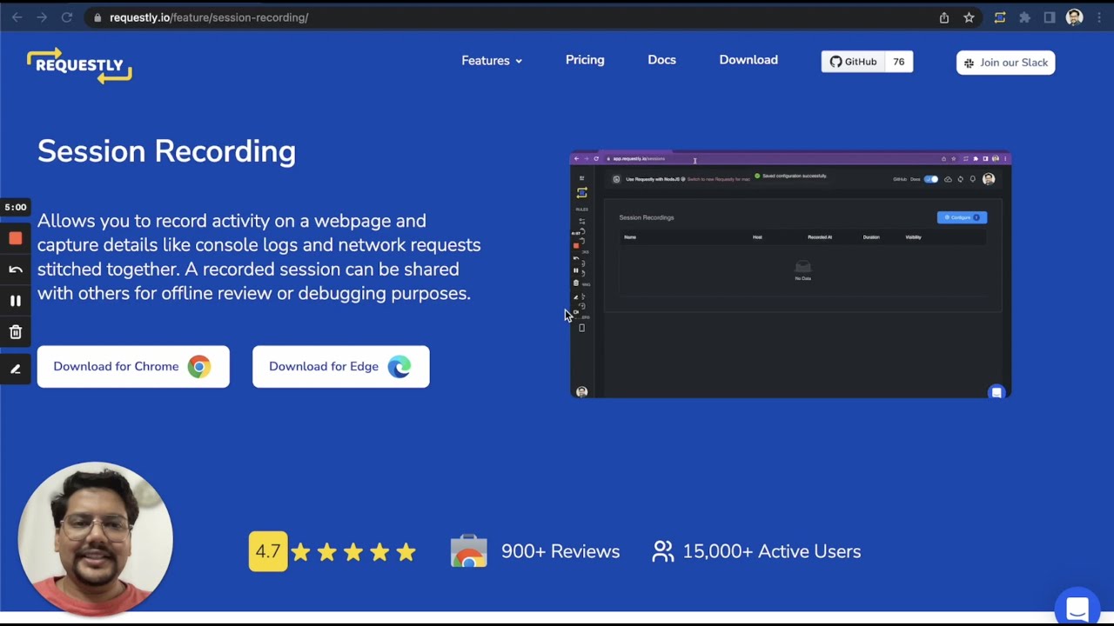Open the Chrome profile avatar

coord(1074,17)
